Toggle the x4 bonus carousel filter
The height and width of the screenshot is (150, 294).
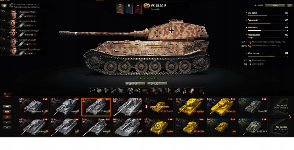click(7, 112)
